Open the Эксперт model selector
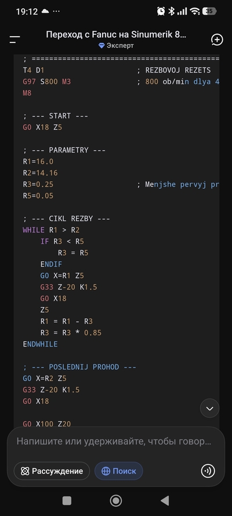This screenshot has width=232, height=516. pyautogui.click(x=117, y=46)
